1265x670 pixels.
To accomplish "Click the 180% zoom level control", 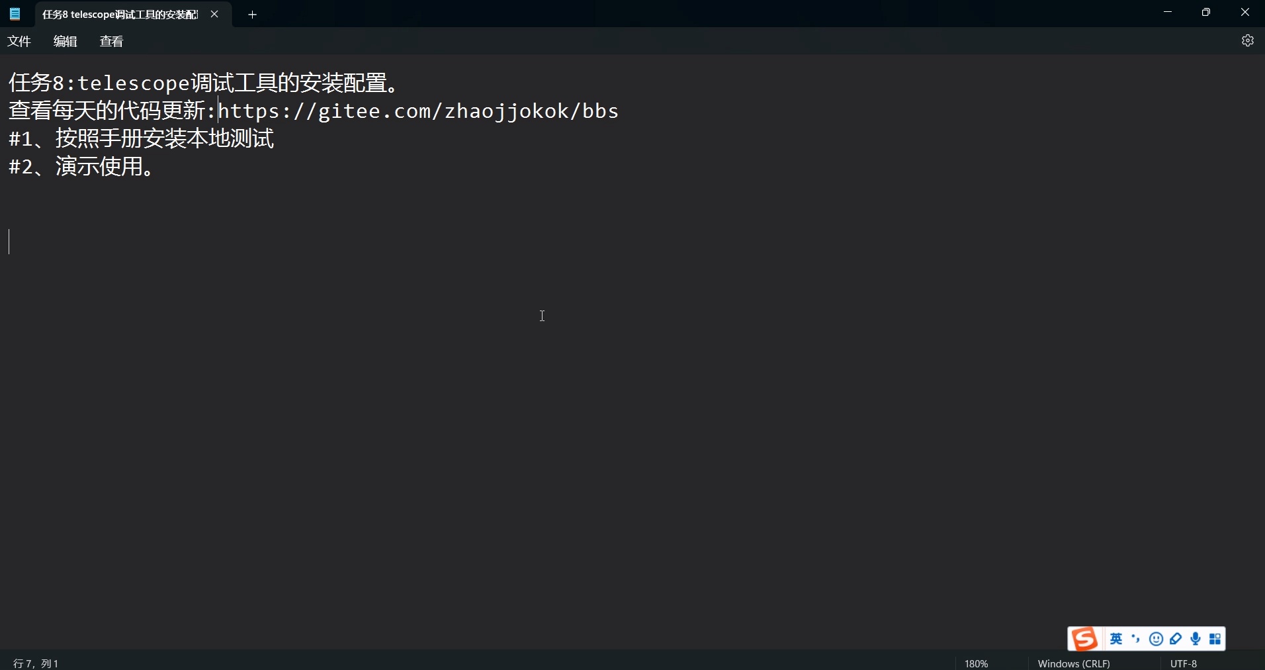I will click(x=977, y=663).
